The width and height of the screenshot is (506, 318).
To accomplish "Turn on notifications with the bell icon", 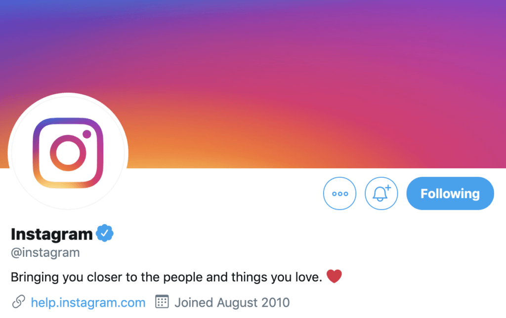I will click(x=381, y=194).
